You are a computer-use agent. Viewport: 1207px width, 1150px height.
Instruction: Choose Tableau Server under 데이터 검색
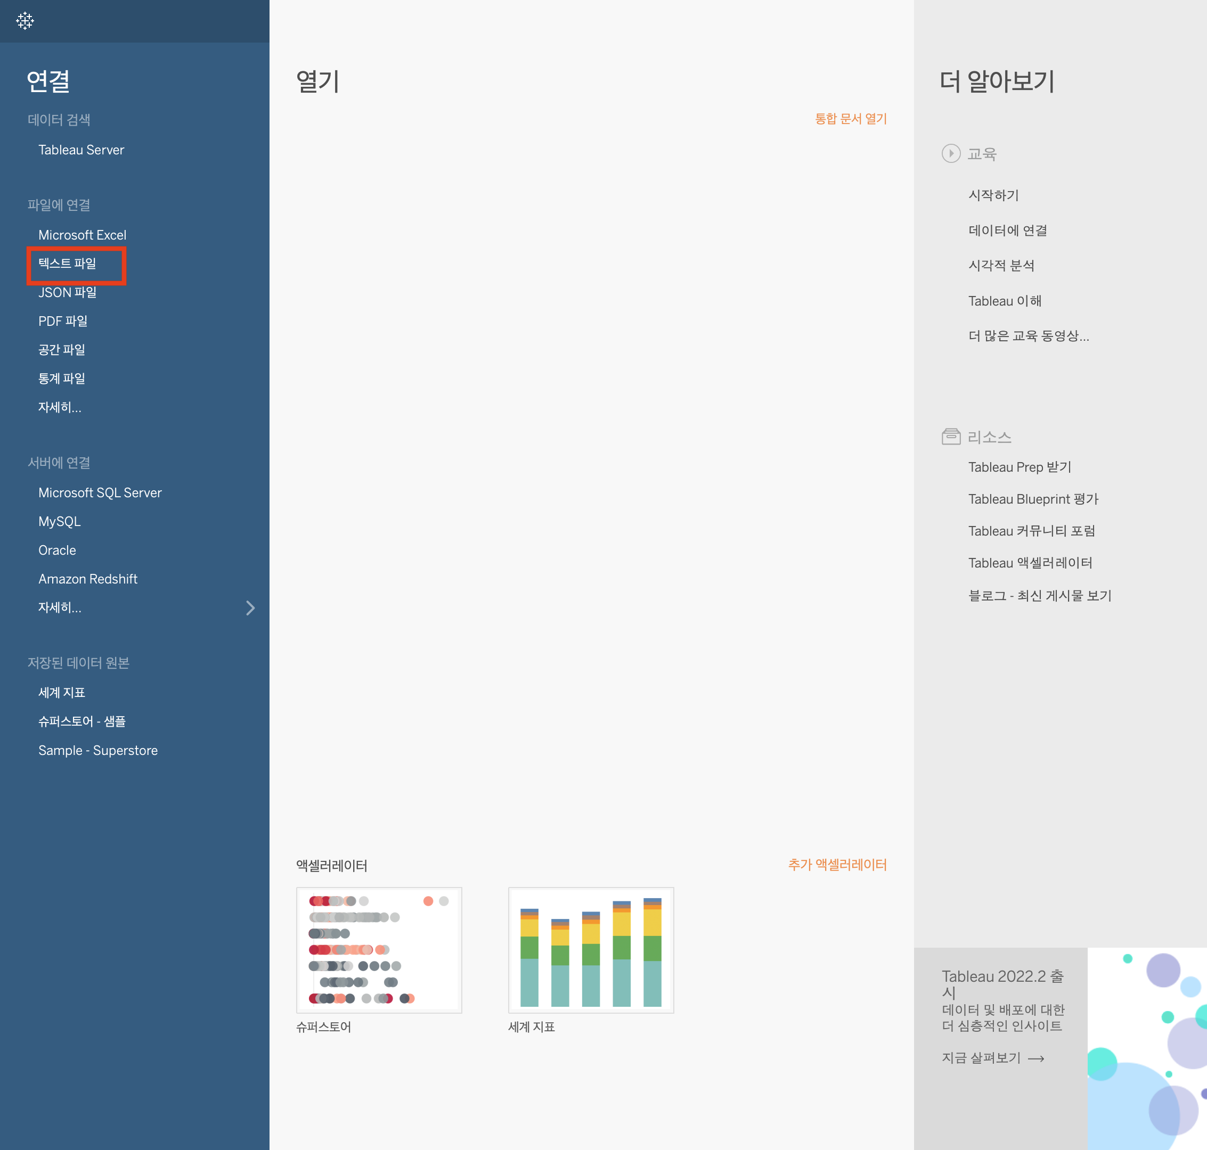[x=81, y=150]
